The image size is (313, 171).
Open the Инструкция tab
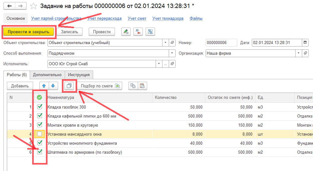(79, 75)
